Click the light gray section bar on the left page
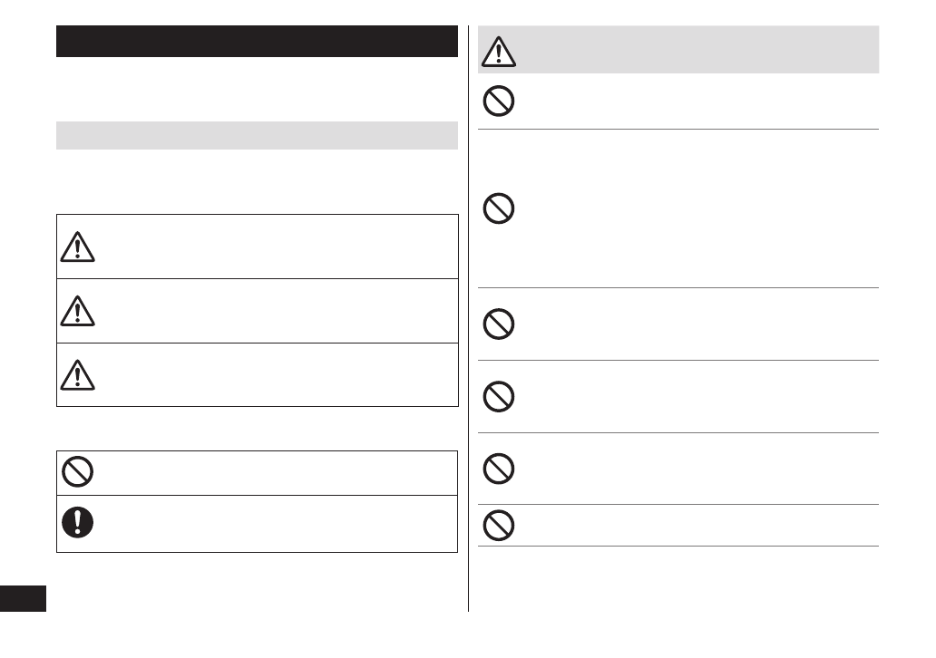Viewport: 936px width, 658px height. pyautogui.click(x=257, y=135)
